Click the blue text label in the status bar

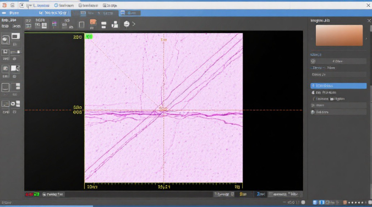coord(261,194)
